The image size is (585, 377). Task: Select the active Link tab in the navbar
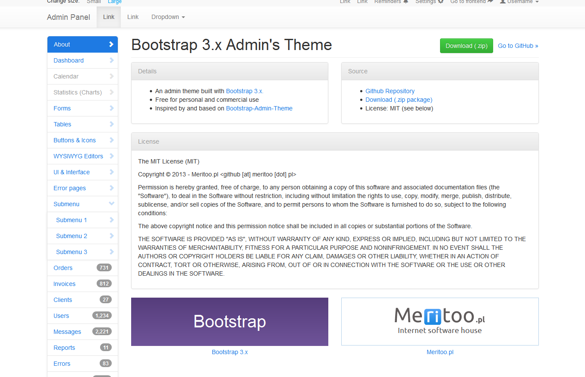[x=109, y=17]
